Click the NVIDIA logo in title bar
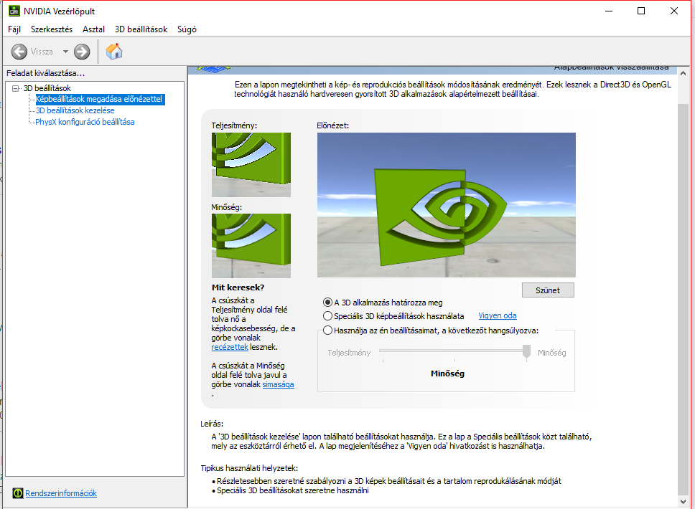This screenshot has width=695, height=509. [14, 11]
